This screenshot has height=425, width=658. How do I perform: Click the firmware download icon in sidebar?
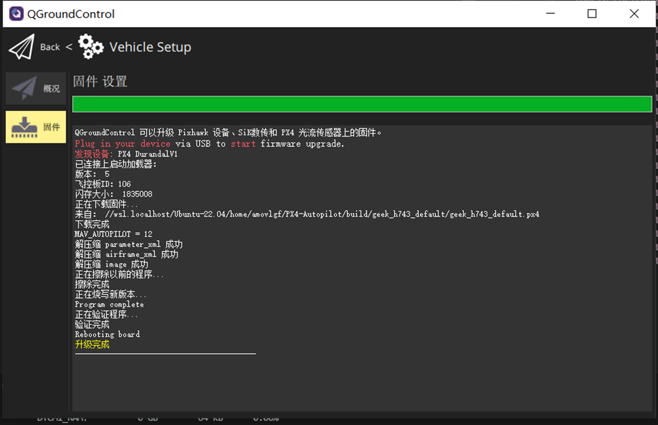coord(24,127)
